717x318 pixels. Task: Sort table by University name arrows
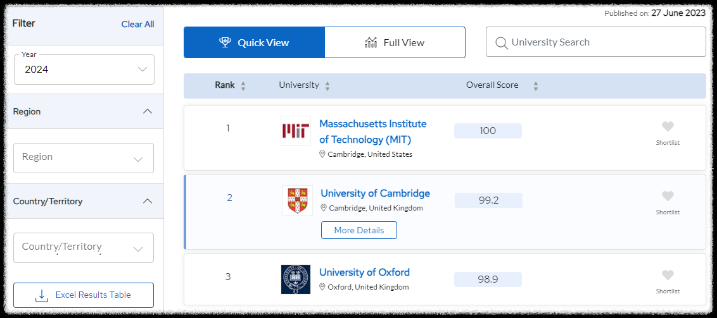pyautogui.click(x=327, y=86)
